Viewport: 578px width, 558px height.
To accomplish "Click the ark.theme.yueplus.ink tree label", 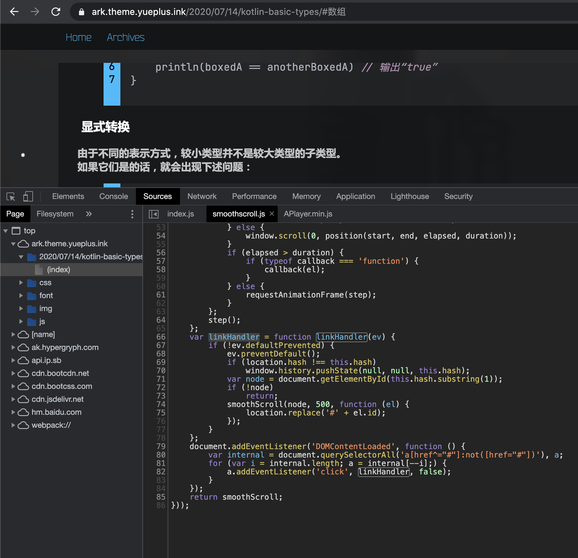I will (70, 244).
